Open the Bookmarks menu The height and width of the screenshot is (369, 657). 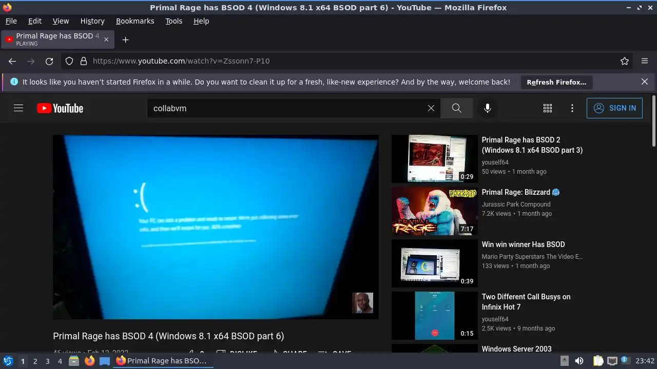(x=135, y=21)
